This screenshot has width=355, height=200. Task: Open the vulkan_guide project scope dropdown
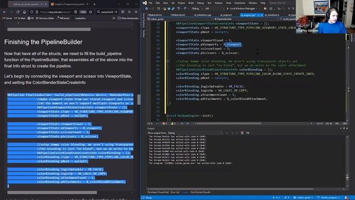point(180,19)
